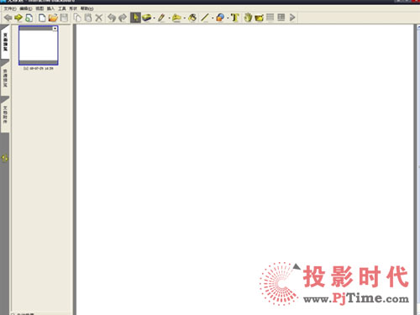Go to the next page with yellow arrow
This screenshot has width=420, height=315.
click(18, 18)
